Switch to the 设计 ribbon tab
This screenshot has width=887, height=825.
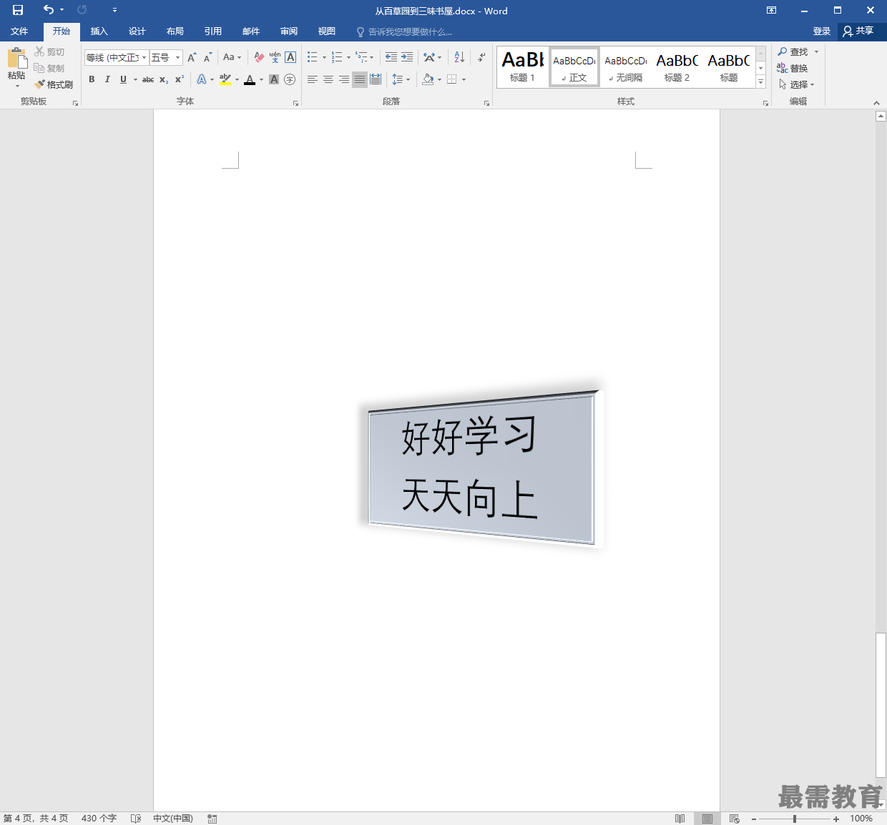[x=137, y=31]
